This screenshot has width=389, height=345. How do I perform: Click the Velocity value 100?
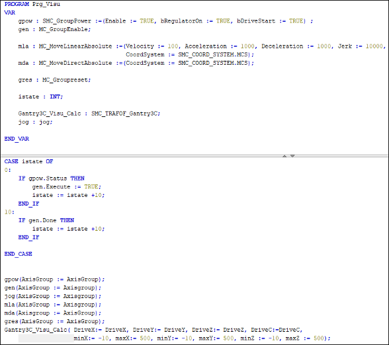point(173,46)
